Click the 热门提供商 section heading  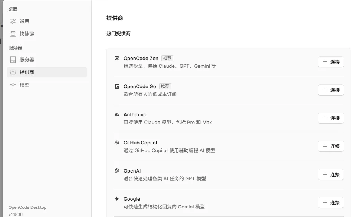tap(118, 34)
